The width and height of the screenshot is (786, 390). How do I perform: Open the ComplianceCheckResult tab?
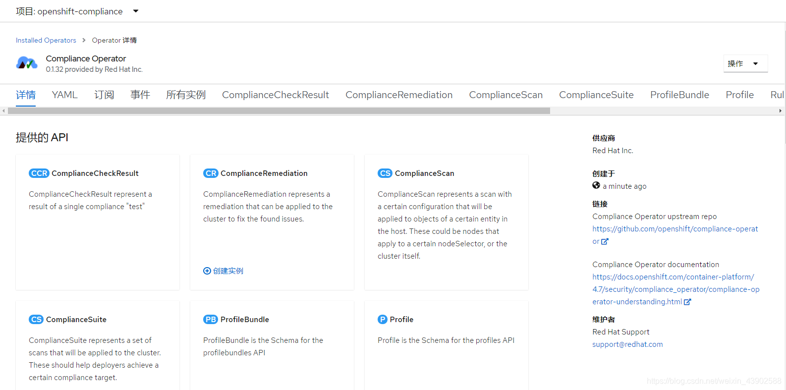(276, 95)
